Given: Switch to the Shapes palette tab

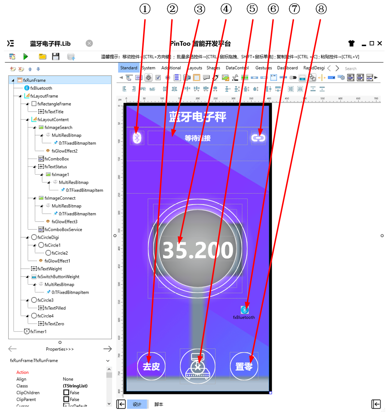Looking at the screenshot, I should (213, 68).
